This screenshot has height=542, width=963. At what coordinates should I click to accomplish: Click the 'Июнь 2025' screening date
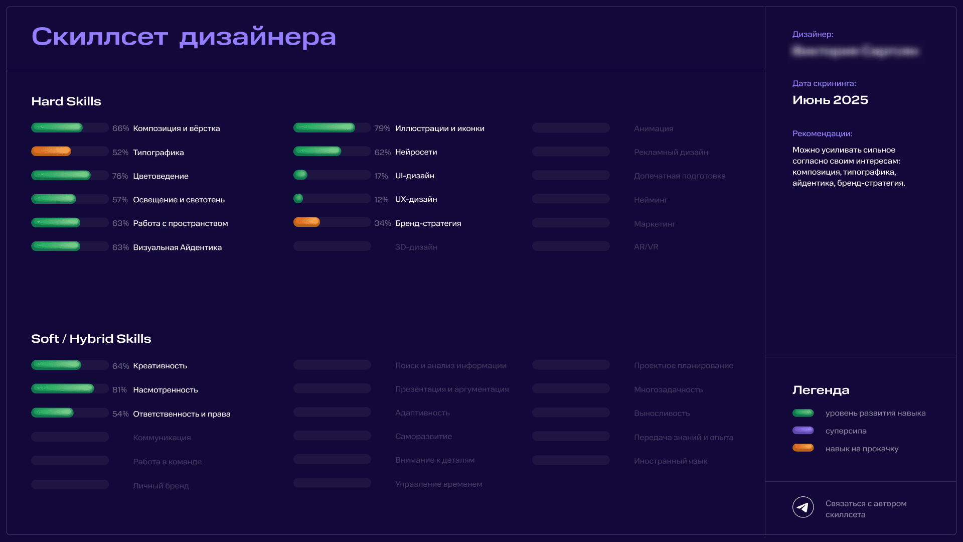pos(830,100)
